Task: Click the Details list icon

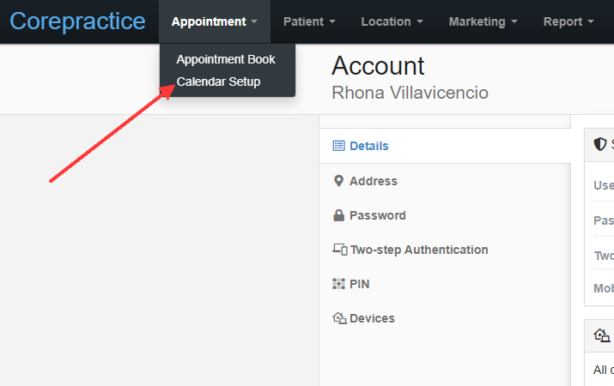Action: pyautogui.click(x=338, y=146)
